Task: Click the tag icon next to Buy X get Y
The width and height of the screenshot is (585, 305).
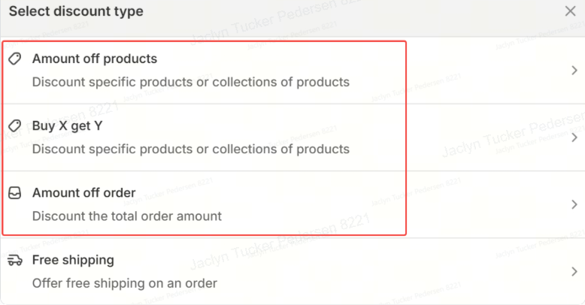Action: pos(15,125)
